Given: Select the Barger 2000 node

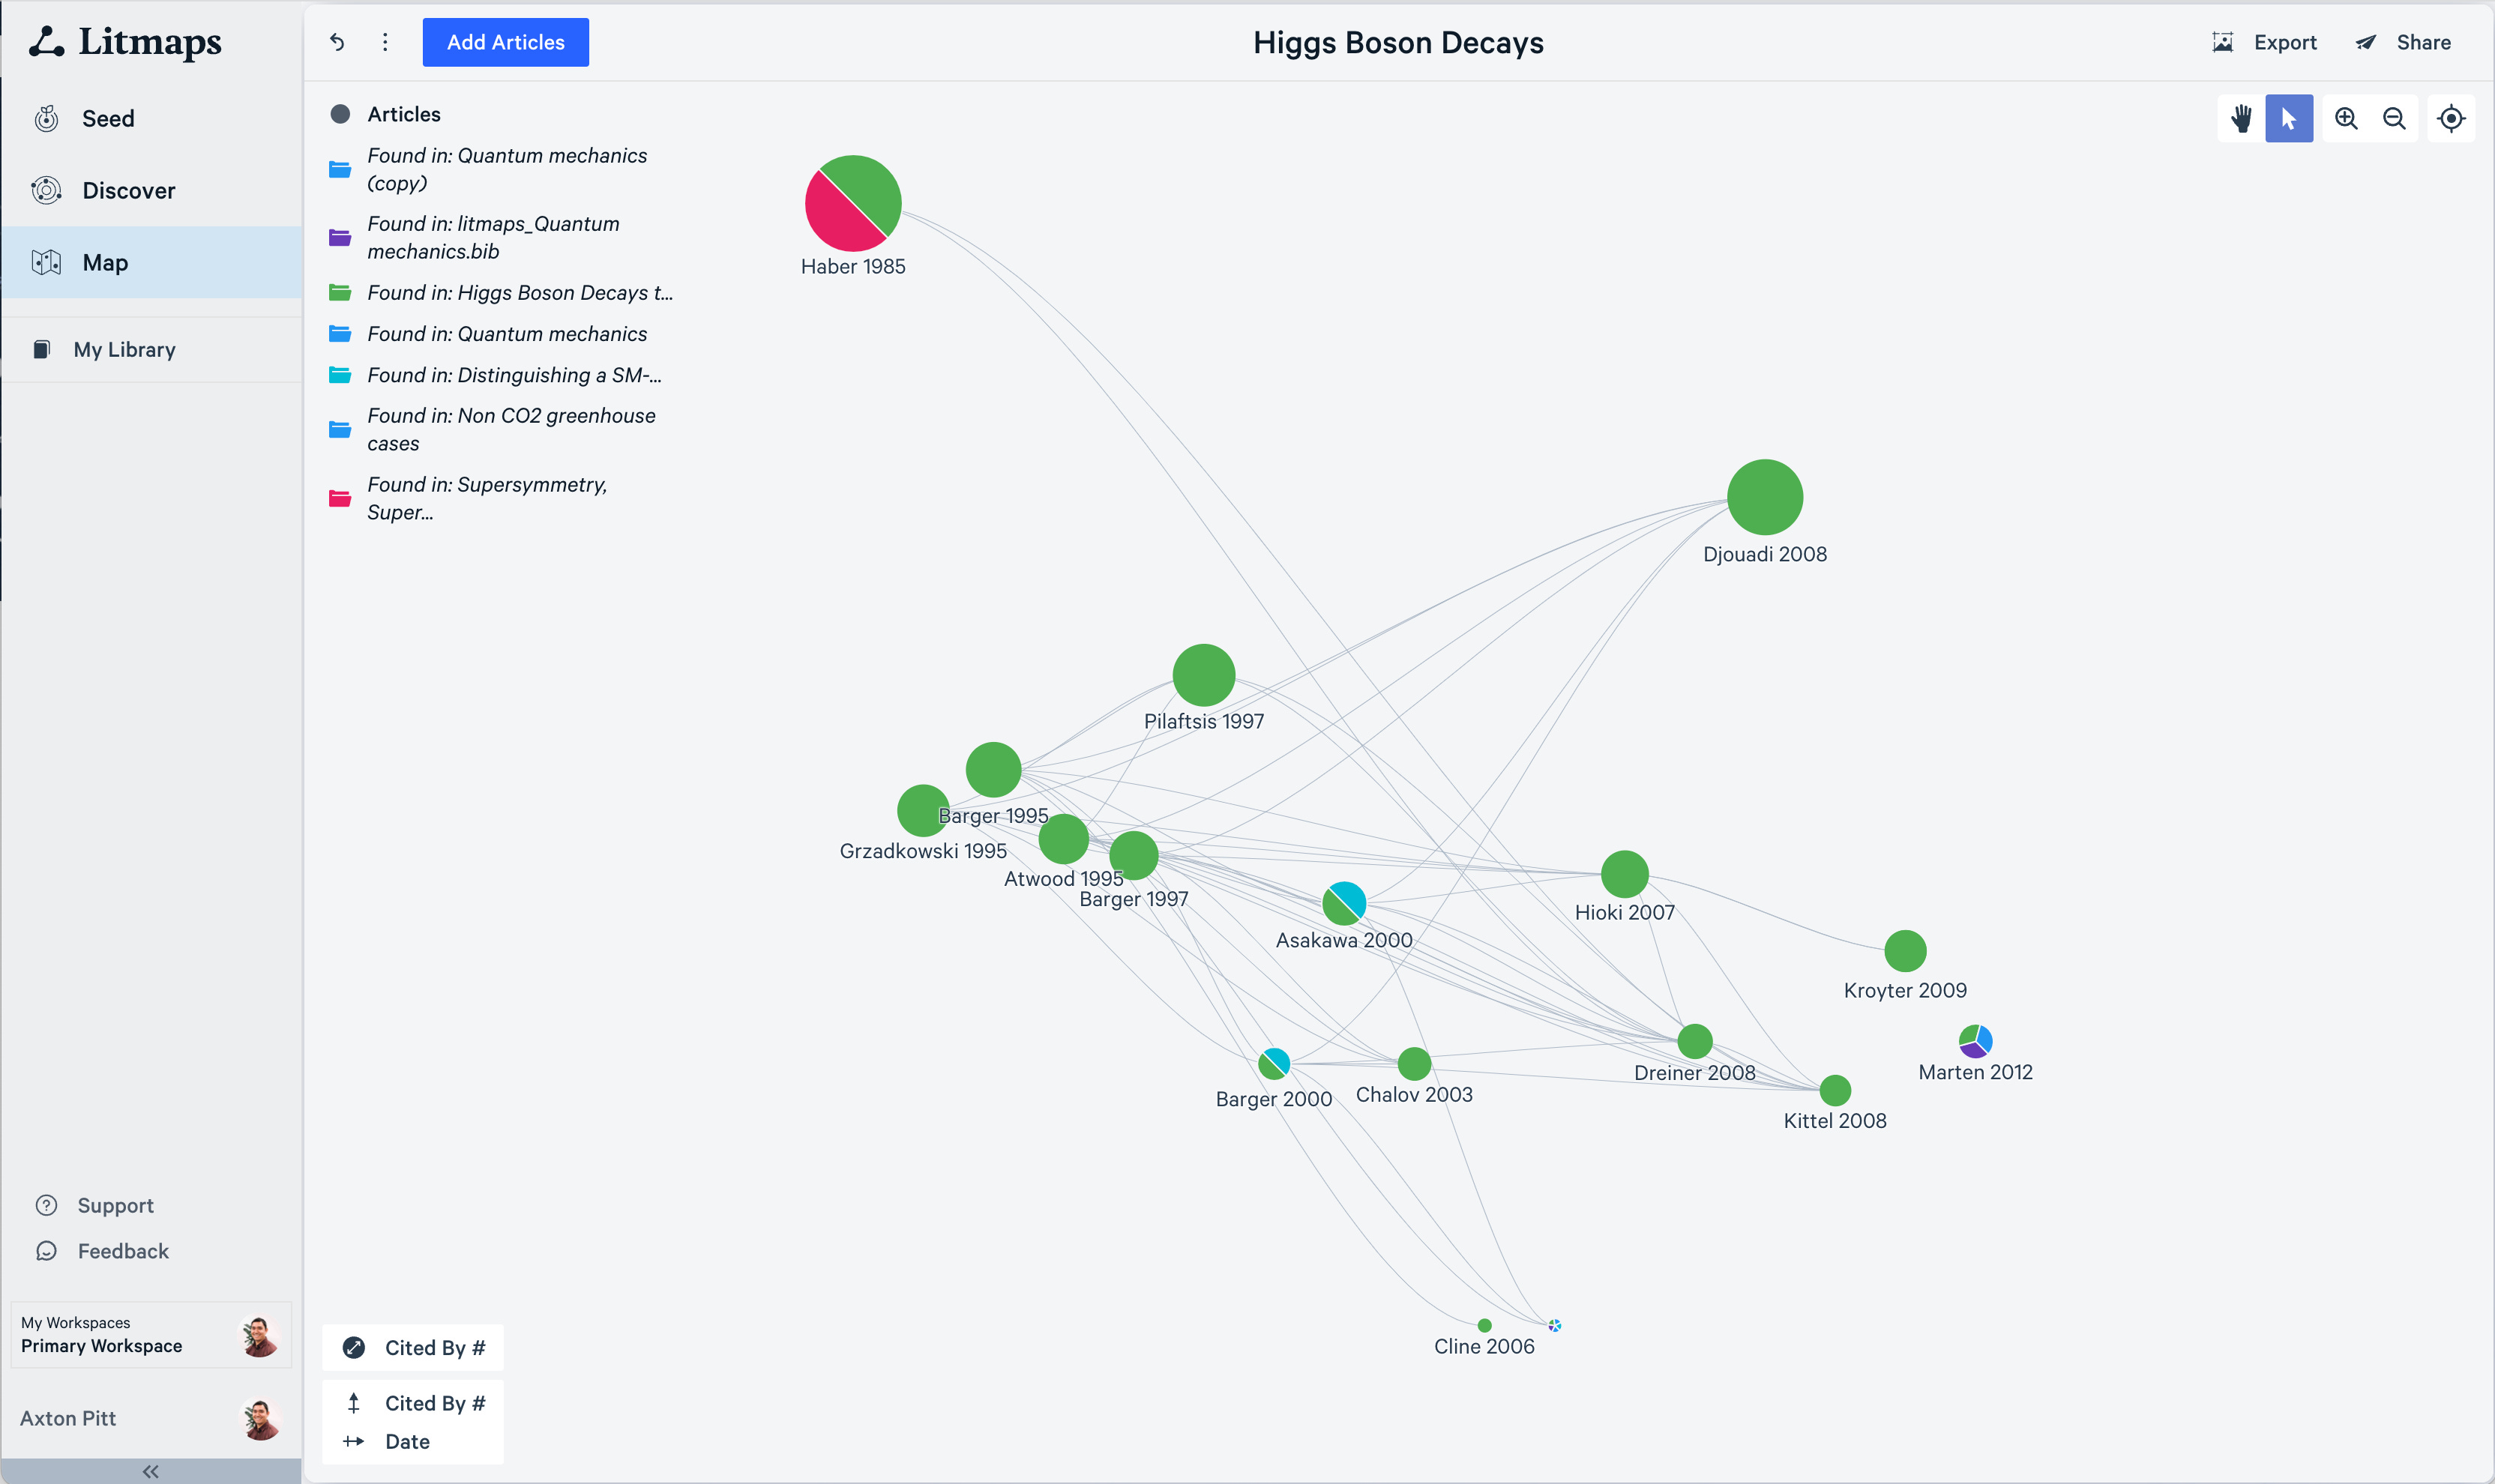Looking at the screenshot, I should 1274,1063.
